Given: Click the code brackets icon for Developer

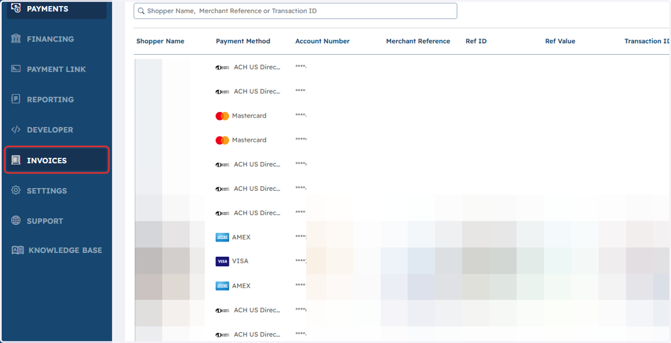Looking at the screenshot, I should pos(16,129).
